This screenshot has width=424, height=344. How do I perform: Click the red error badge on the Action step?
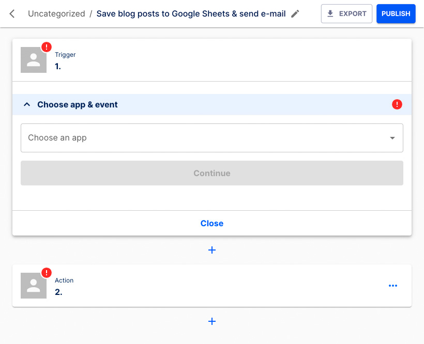[x=46, y=272]
